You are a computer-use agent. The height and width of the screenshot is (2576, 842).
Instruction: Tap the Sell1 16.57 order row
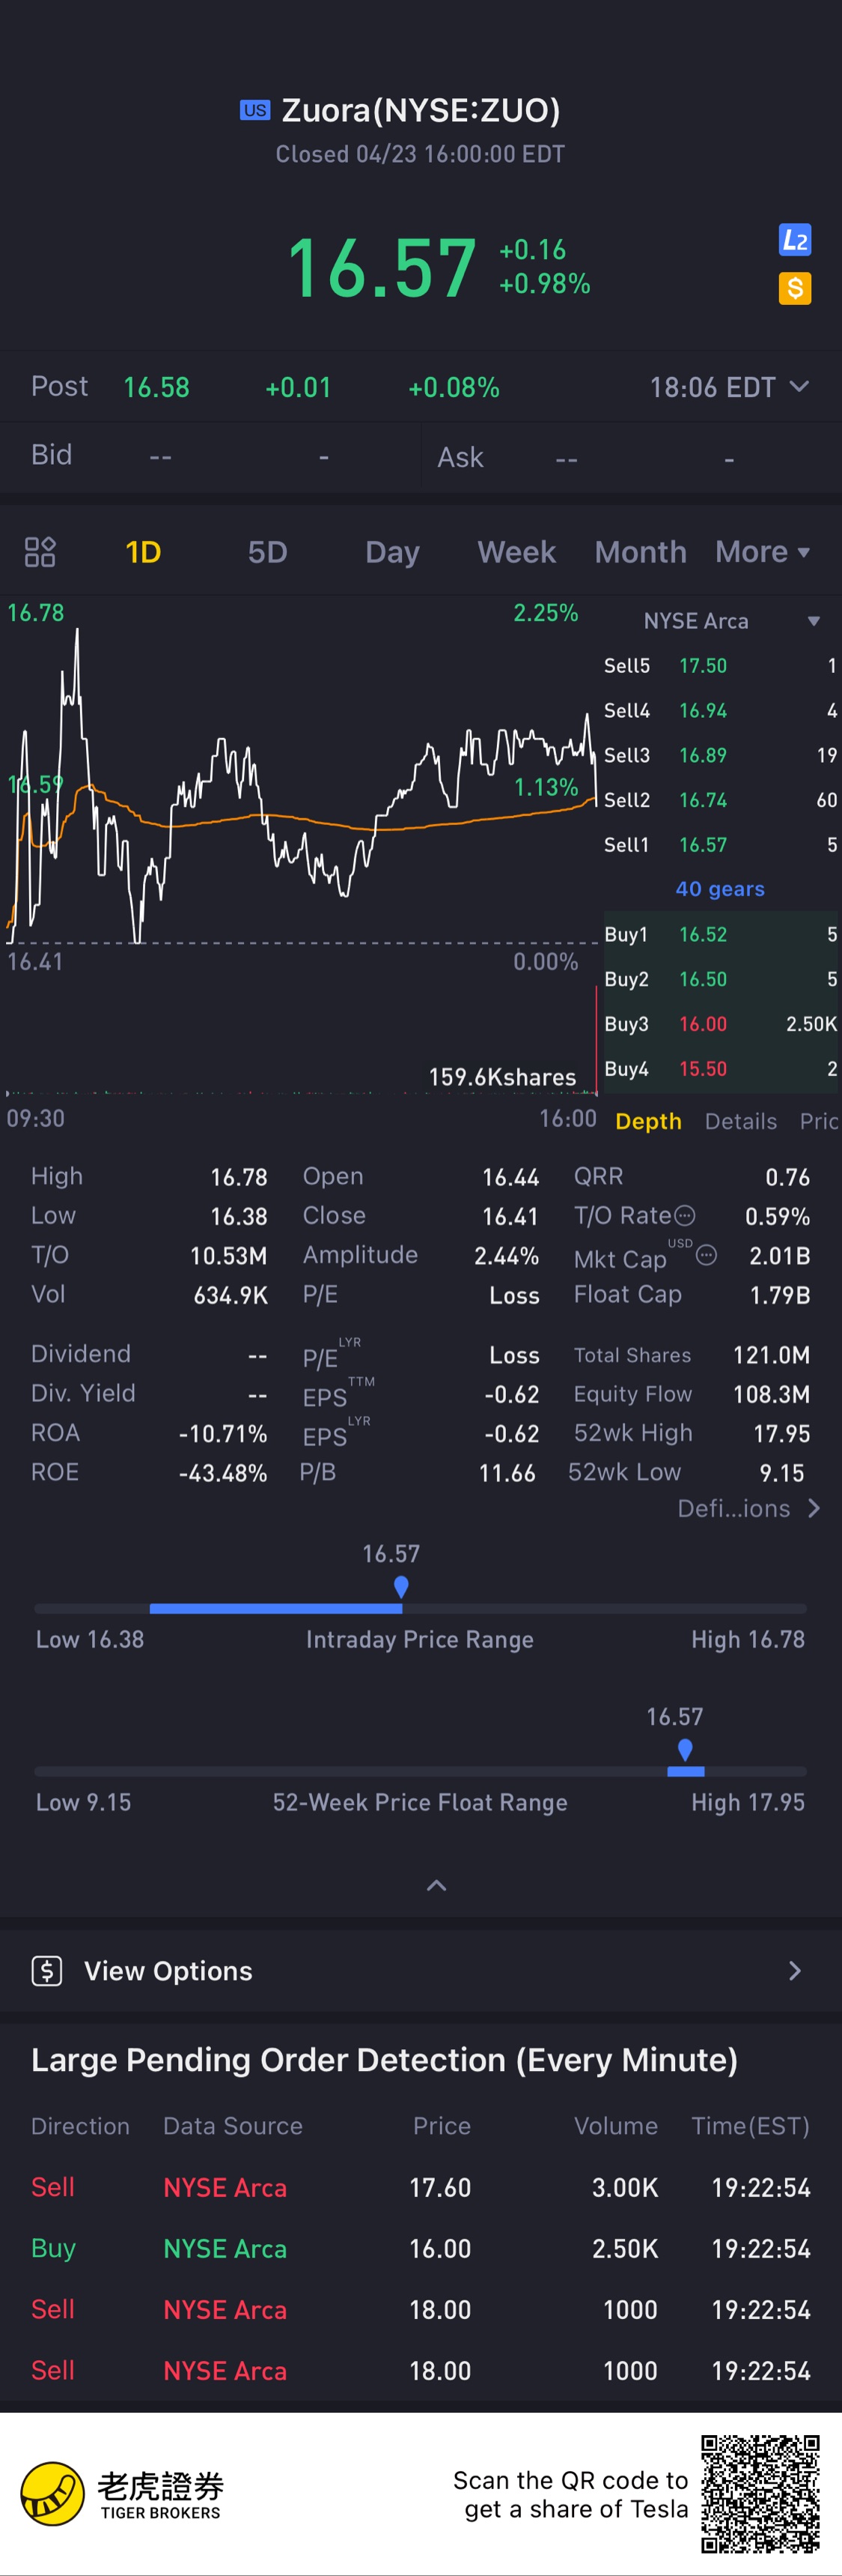720,845
